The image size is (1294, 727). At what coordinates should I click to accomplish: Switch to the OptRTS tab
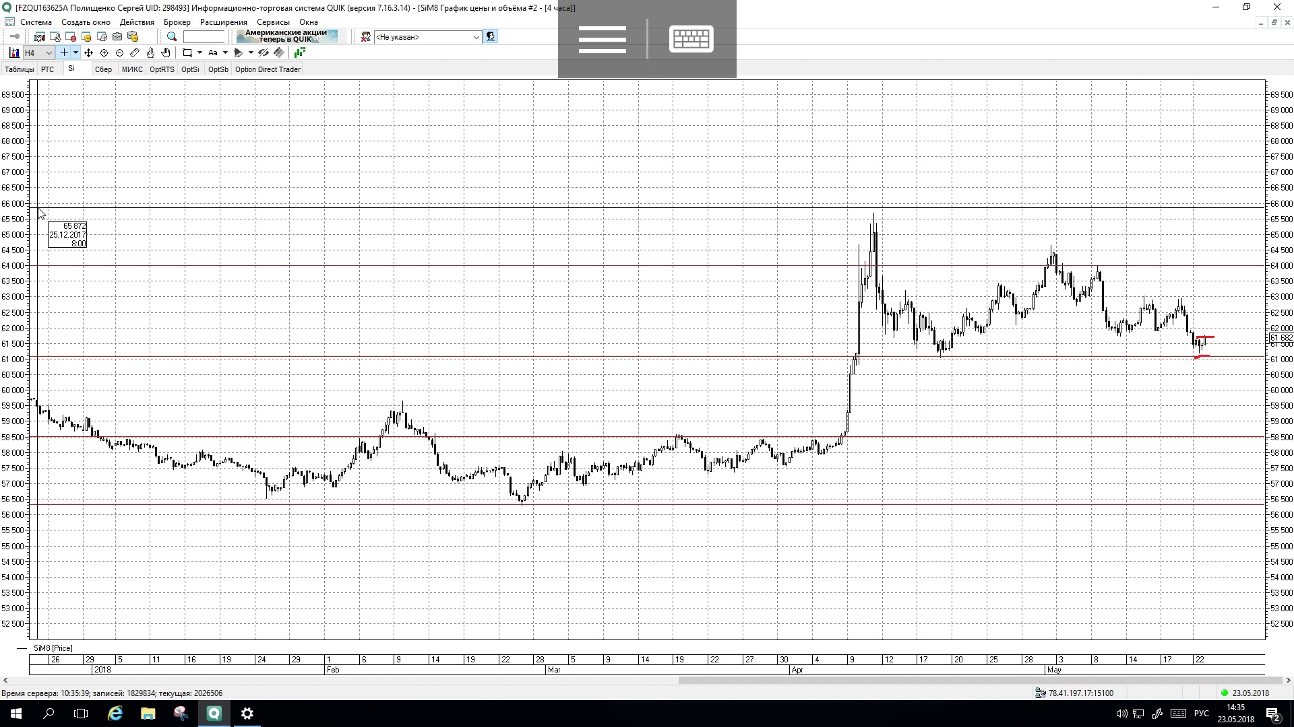pyautogui.click(x=162, y=69)
